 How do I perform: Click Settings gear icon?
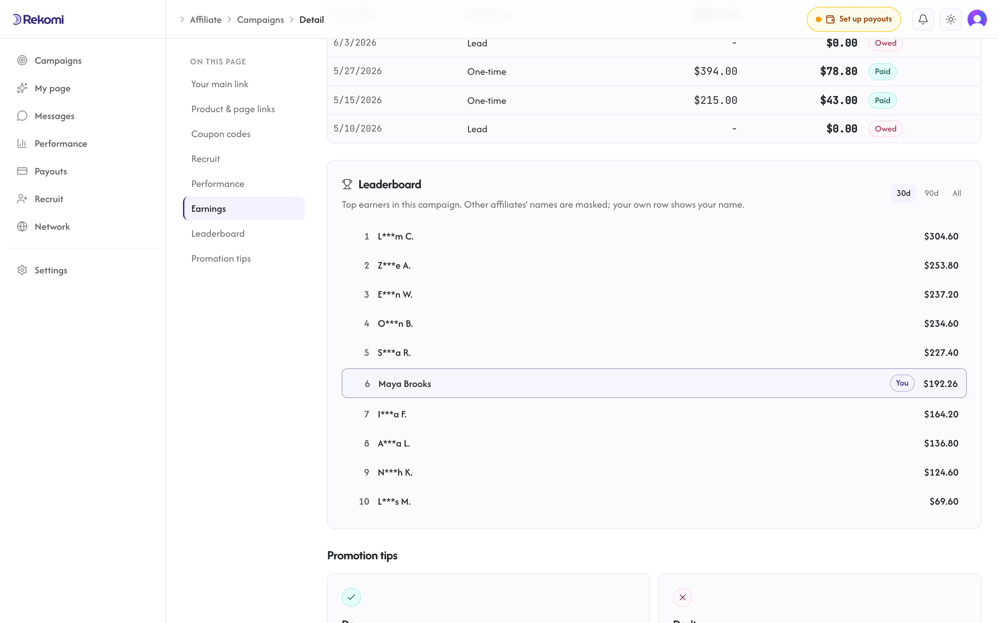point(22,270)
